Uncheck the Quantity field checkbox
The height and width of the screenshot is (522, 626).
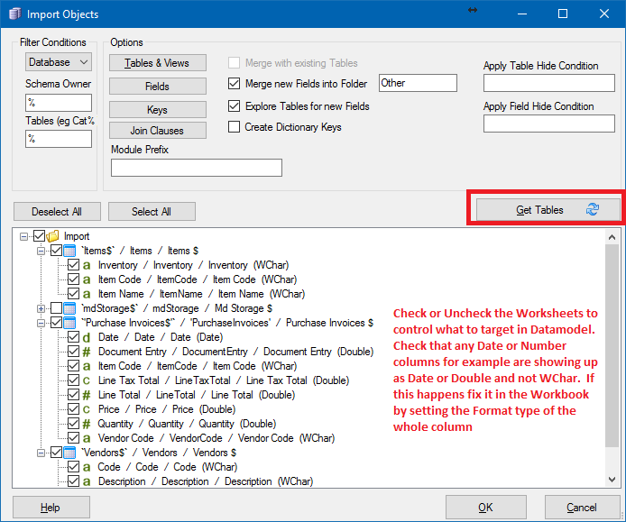(73, 424)
